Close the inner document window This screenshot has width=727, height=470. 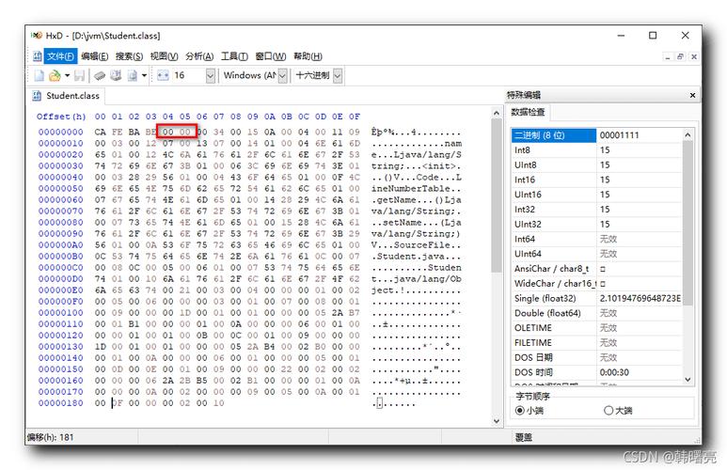[x=694, y=56]
